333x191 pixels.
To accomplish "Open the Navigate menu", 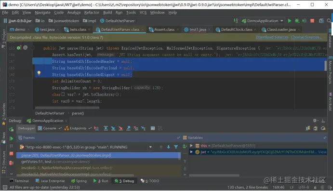I will 42,13.
